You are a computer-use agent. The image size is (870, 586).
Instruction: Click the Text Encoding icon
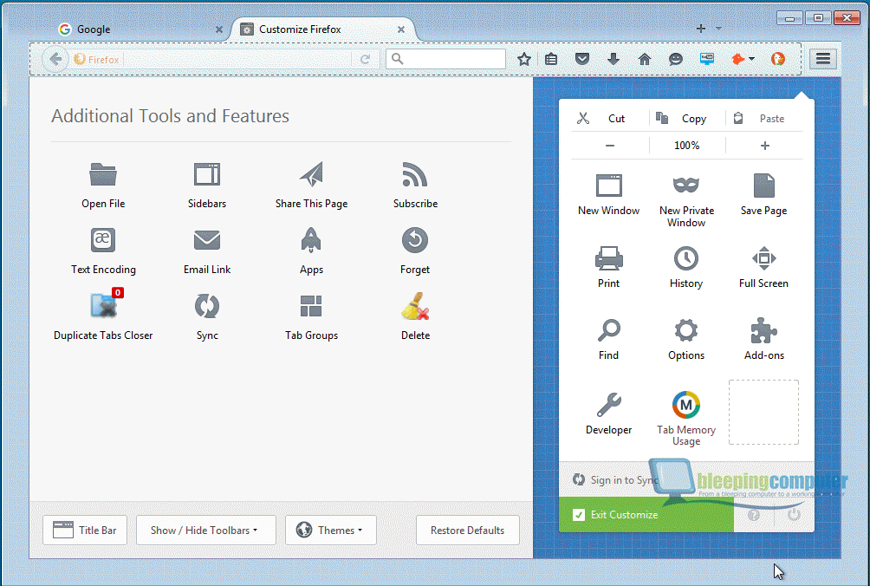(103, 240)
